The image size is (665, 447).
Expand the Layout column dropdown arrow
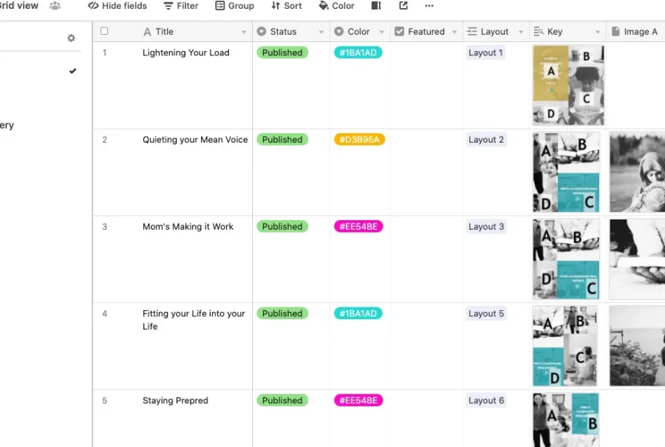pos(521,33)
